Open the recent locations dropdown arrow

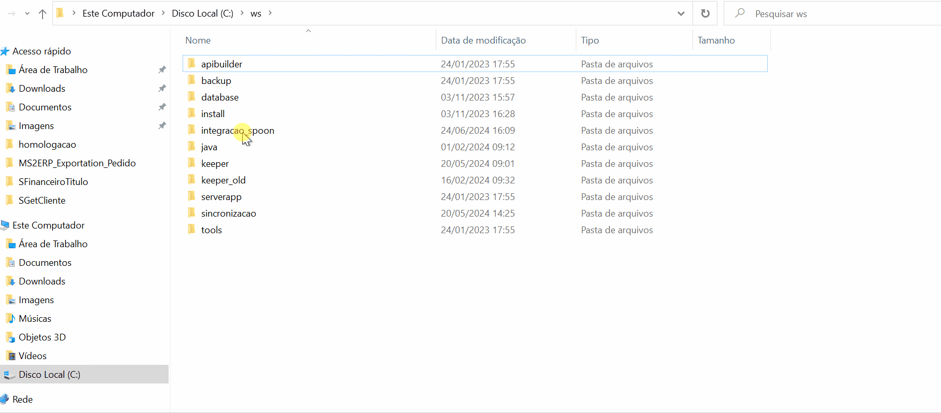point(27,14)
